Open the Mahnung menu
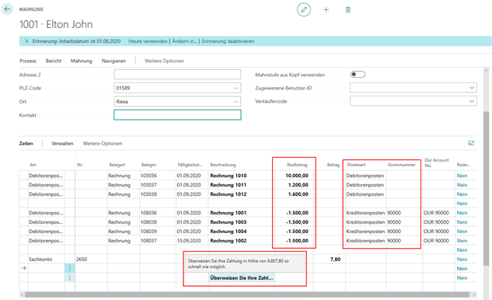The image size is (492, 300). click(x=82, y=61)
